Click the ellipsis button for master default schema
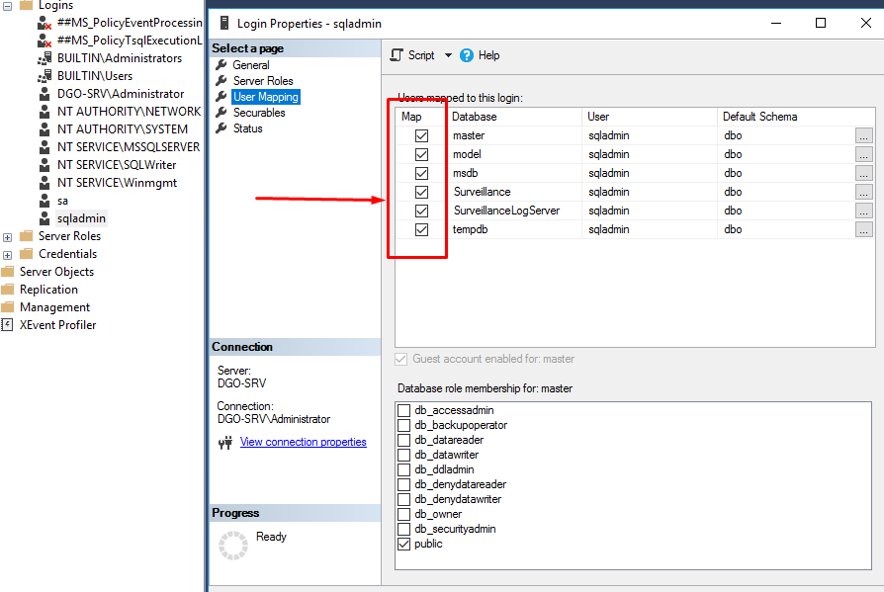 [864, 135]
